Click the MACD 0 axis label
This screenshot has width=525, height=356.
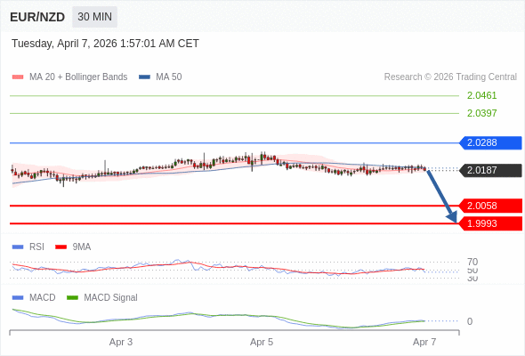pos(470,321)
